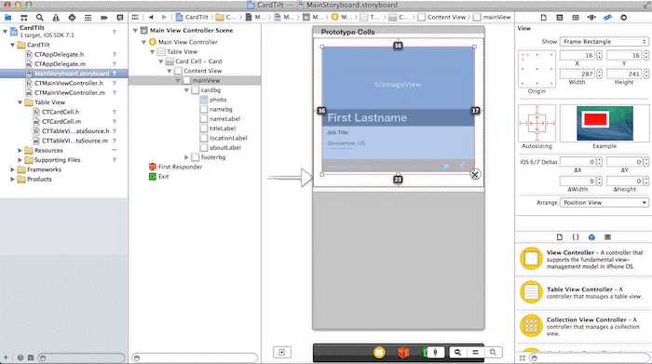Open the Media library icon
Viewport: 652px width, 364px height.
click(607, 236)
